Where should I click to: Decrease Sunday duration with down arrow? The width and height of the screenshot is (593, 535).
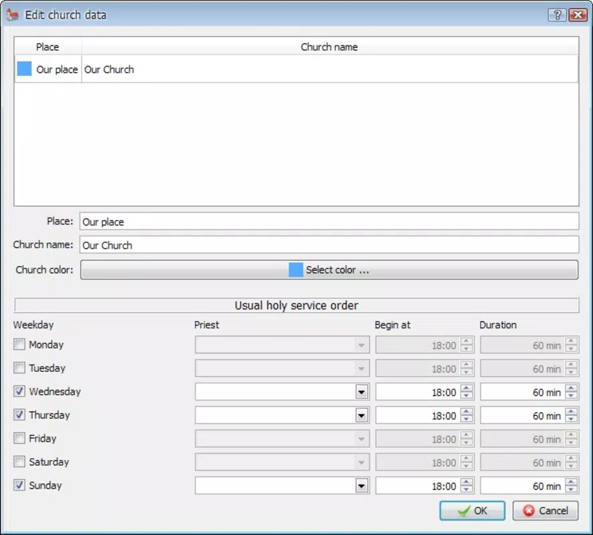point(572,490)
